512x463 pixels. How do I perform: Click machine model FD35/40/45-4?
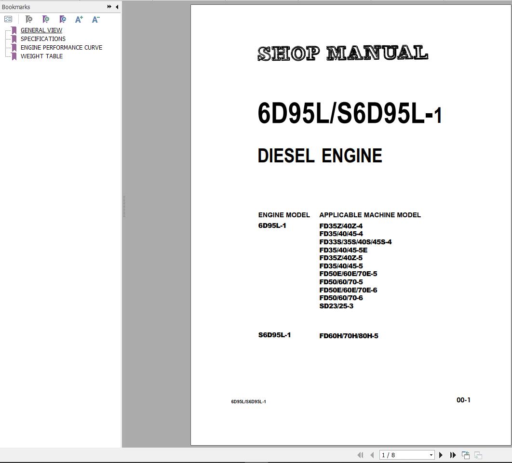coord(341,234)
